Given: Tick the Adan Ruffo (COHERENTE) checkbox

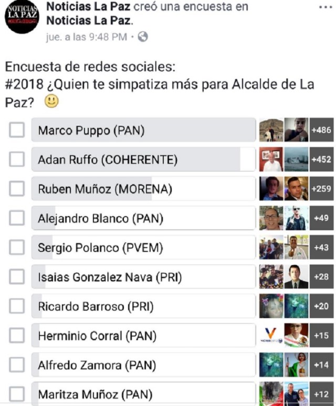Looking at the screenshot, I should tap(17, 159).
